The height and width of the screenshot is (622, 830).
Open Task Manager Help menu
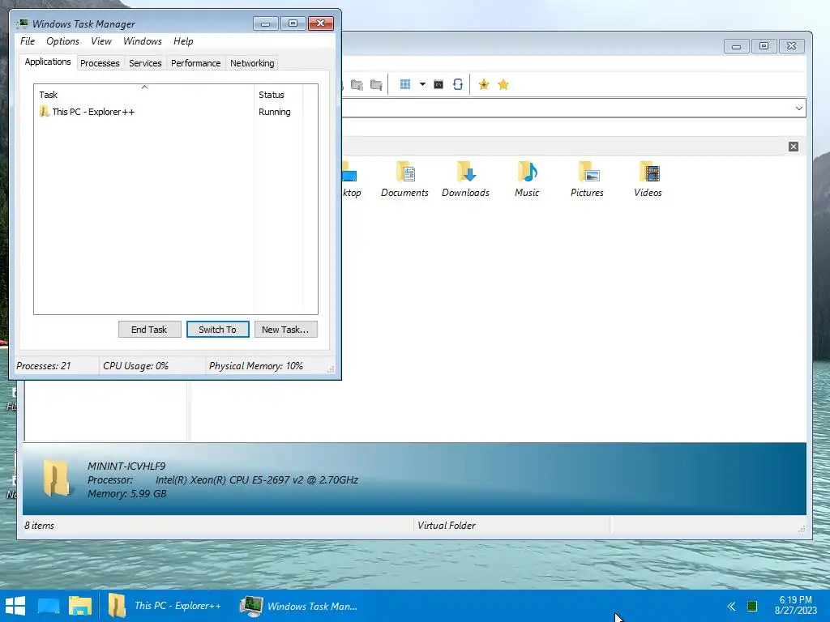tap(183, 41)
